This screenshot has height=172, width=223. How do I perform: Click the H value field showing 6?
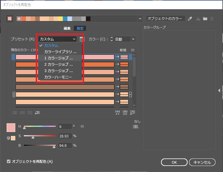point(65,126)
